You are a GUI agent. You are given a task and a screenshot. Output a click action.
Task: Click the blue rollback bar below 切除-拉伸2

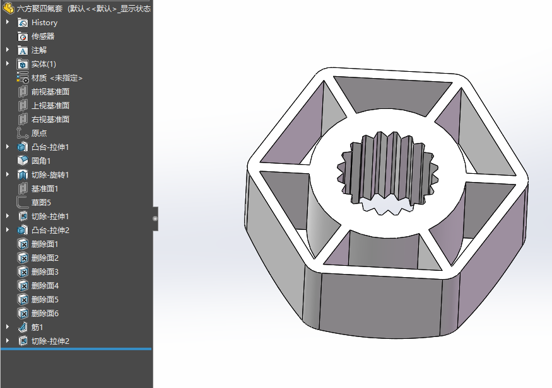[x=76, y=349]
